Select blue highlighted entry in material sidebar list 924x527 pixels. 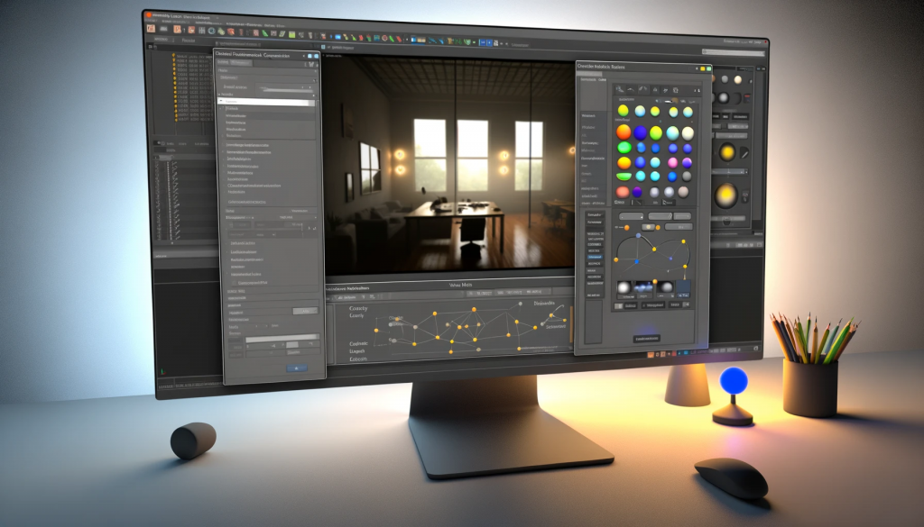593,257
